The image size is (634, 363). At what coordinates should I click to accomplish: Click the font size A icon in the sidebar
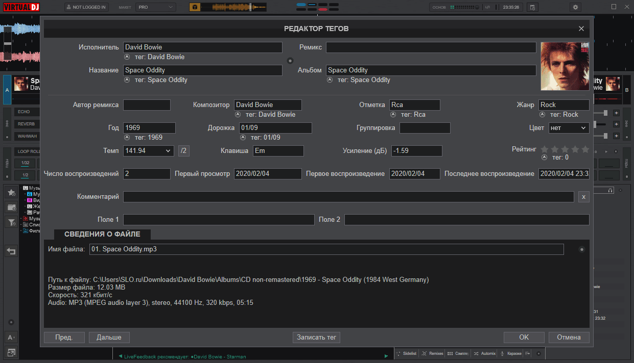tap(11, 337)
